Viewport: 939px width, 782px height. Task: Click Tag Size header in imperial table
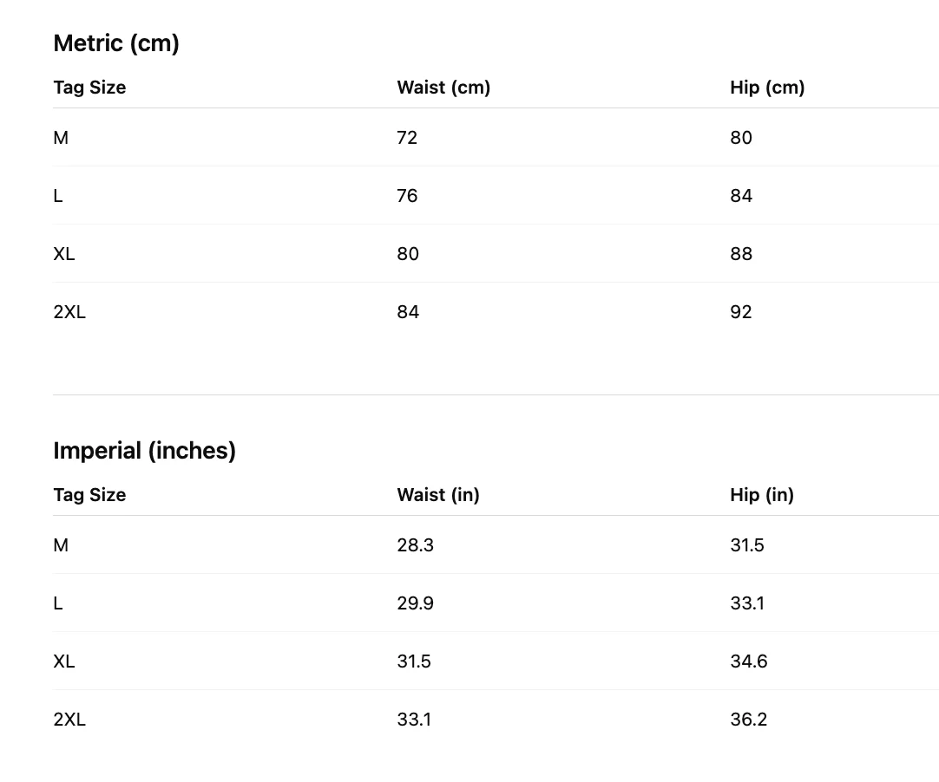coord(90,495)
